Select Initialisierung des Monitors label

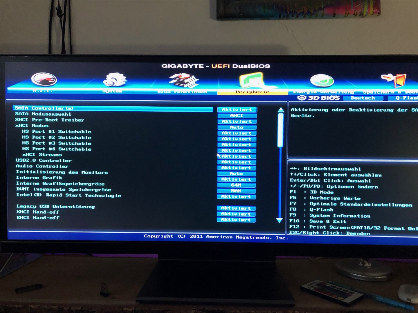coord(62,172)
